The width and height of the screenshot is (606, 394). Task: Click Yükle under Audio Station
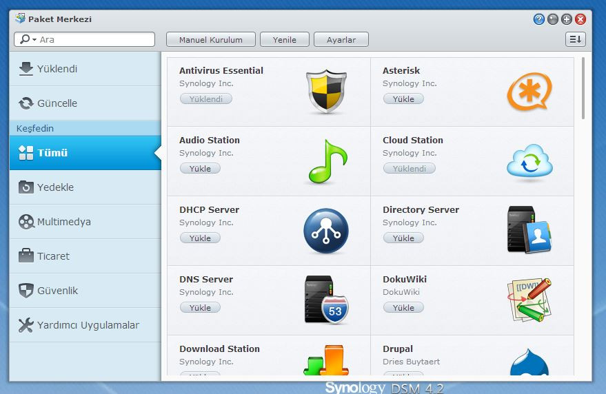click(200, 168)
